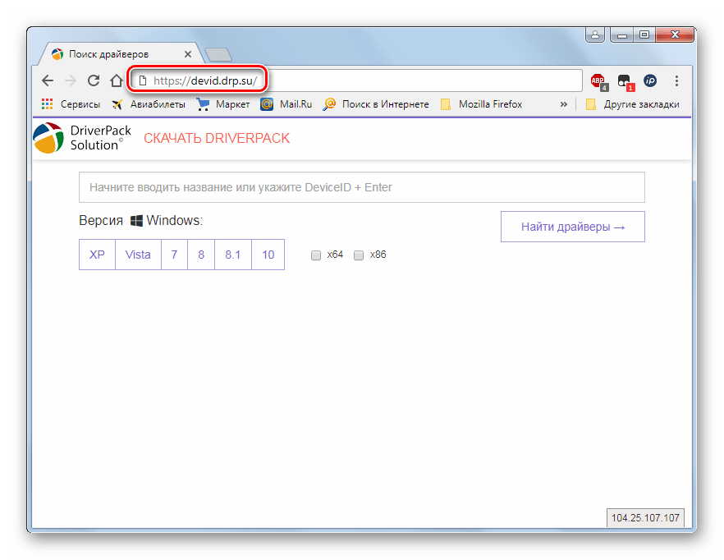Click the page info icon in address bar
Screen dimensions: 724x560
click(x=143, y=80)
